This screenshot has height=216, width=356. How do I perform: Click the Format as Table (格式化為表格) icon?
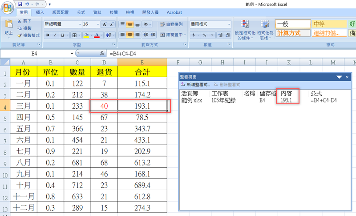[265, 29]
